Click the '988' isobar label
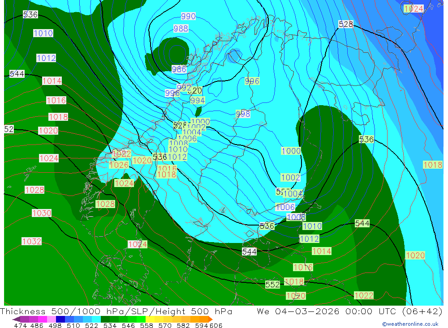 pyautogui.click(x=181, y=29)
